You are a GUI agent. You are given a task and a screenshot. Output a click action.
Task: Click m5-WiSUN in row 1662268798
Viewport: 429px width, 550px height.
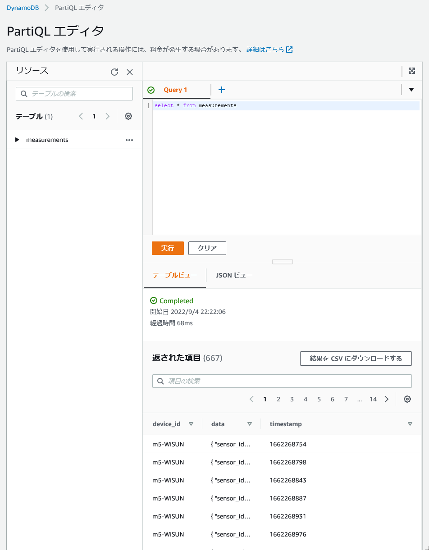click(x=168, y=462)
